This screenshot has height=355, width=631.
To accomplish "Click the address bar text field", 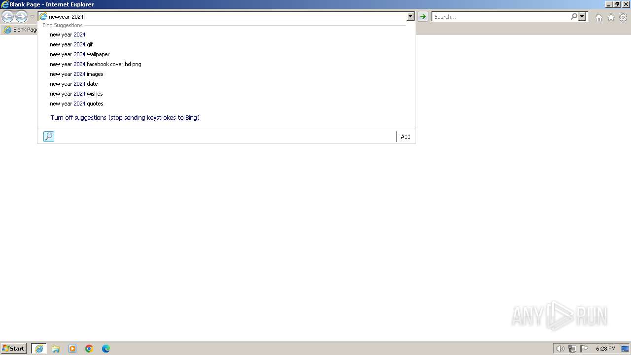I will tap(227, 17).
